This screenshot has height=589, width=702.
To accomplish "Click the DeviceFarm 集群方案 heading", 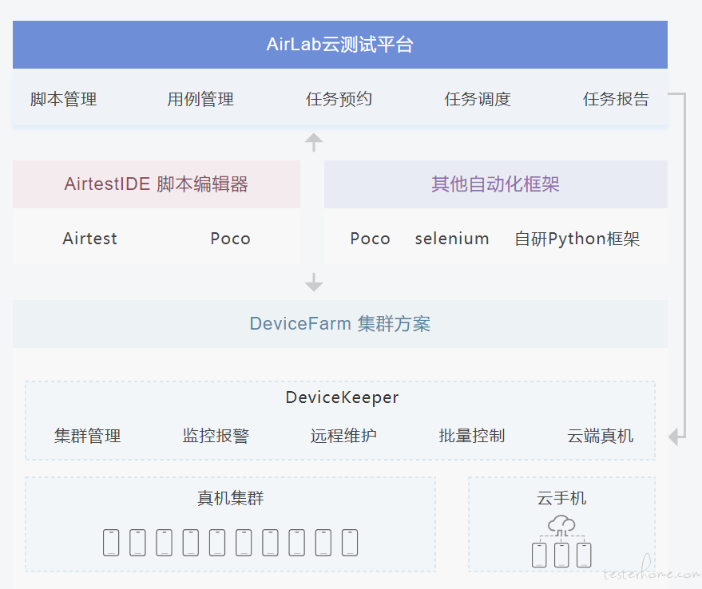I will click(x=339, y=323).
